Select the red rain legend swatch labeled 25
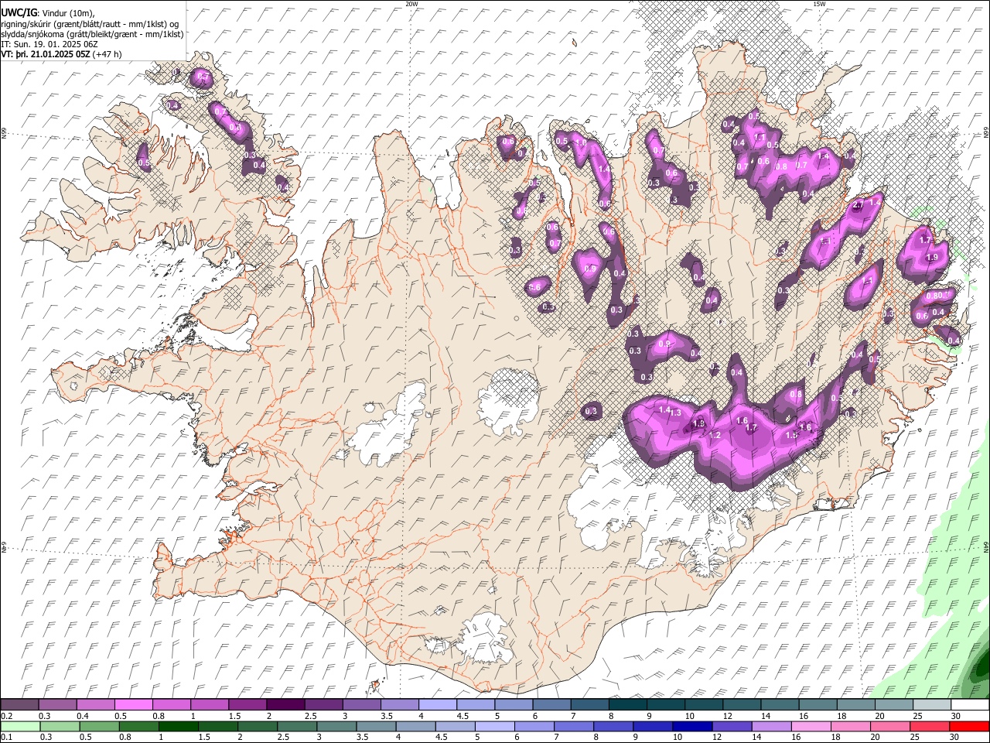990x743 pixels. coord(929,726)
